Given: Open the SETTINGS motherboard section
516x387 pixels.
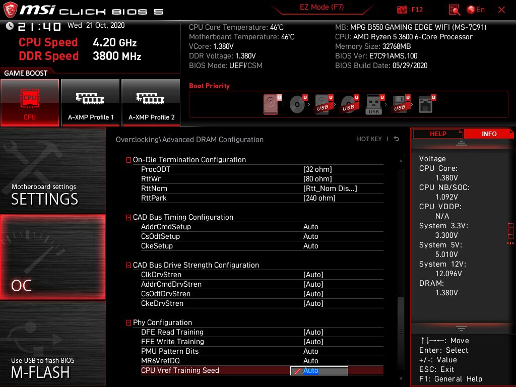Looking at the screenshot, I should (x=52, y=170).
